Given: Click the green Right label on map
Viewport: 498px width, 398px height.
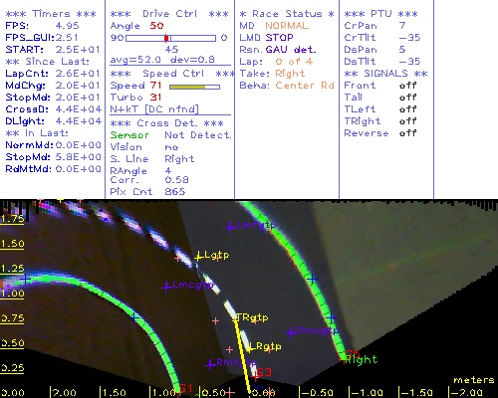Looking at the screenshot, I should coord(362,360).
